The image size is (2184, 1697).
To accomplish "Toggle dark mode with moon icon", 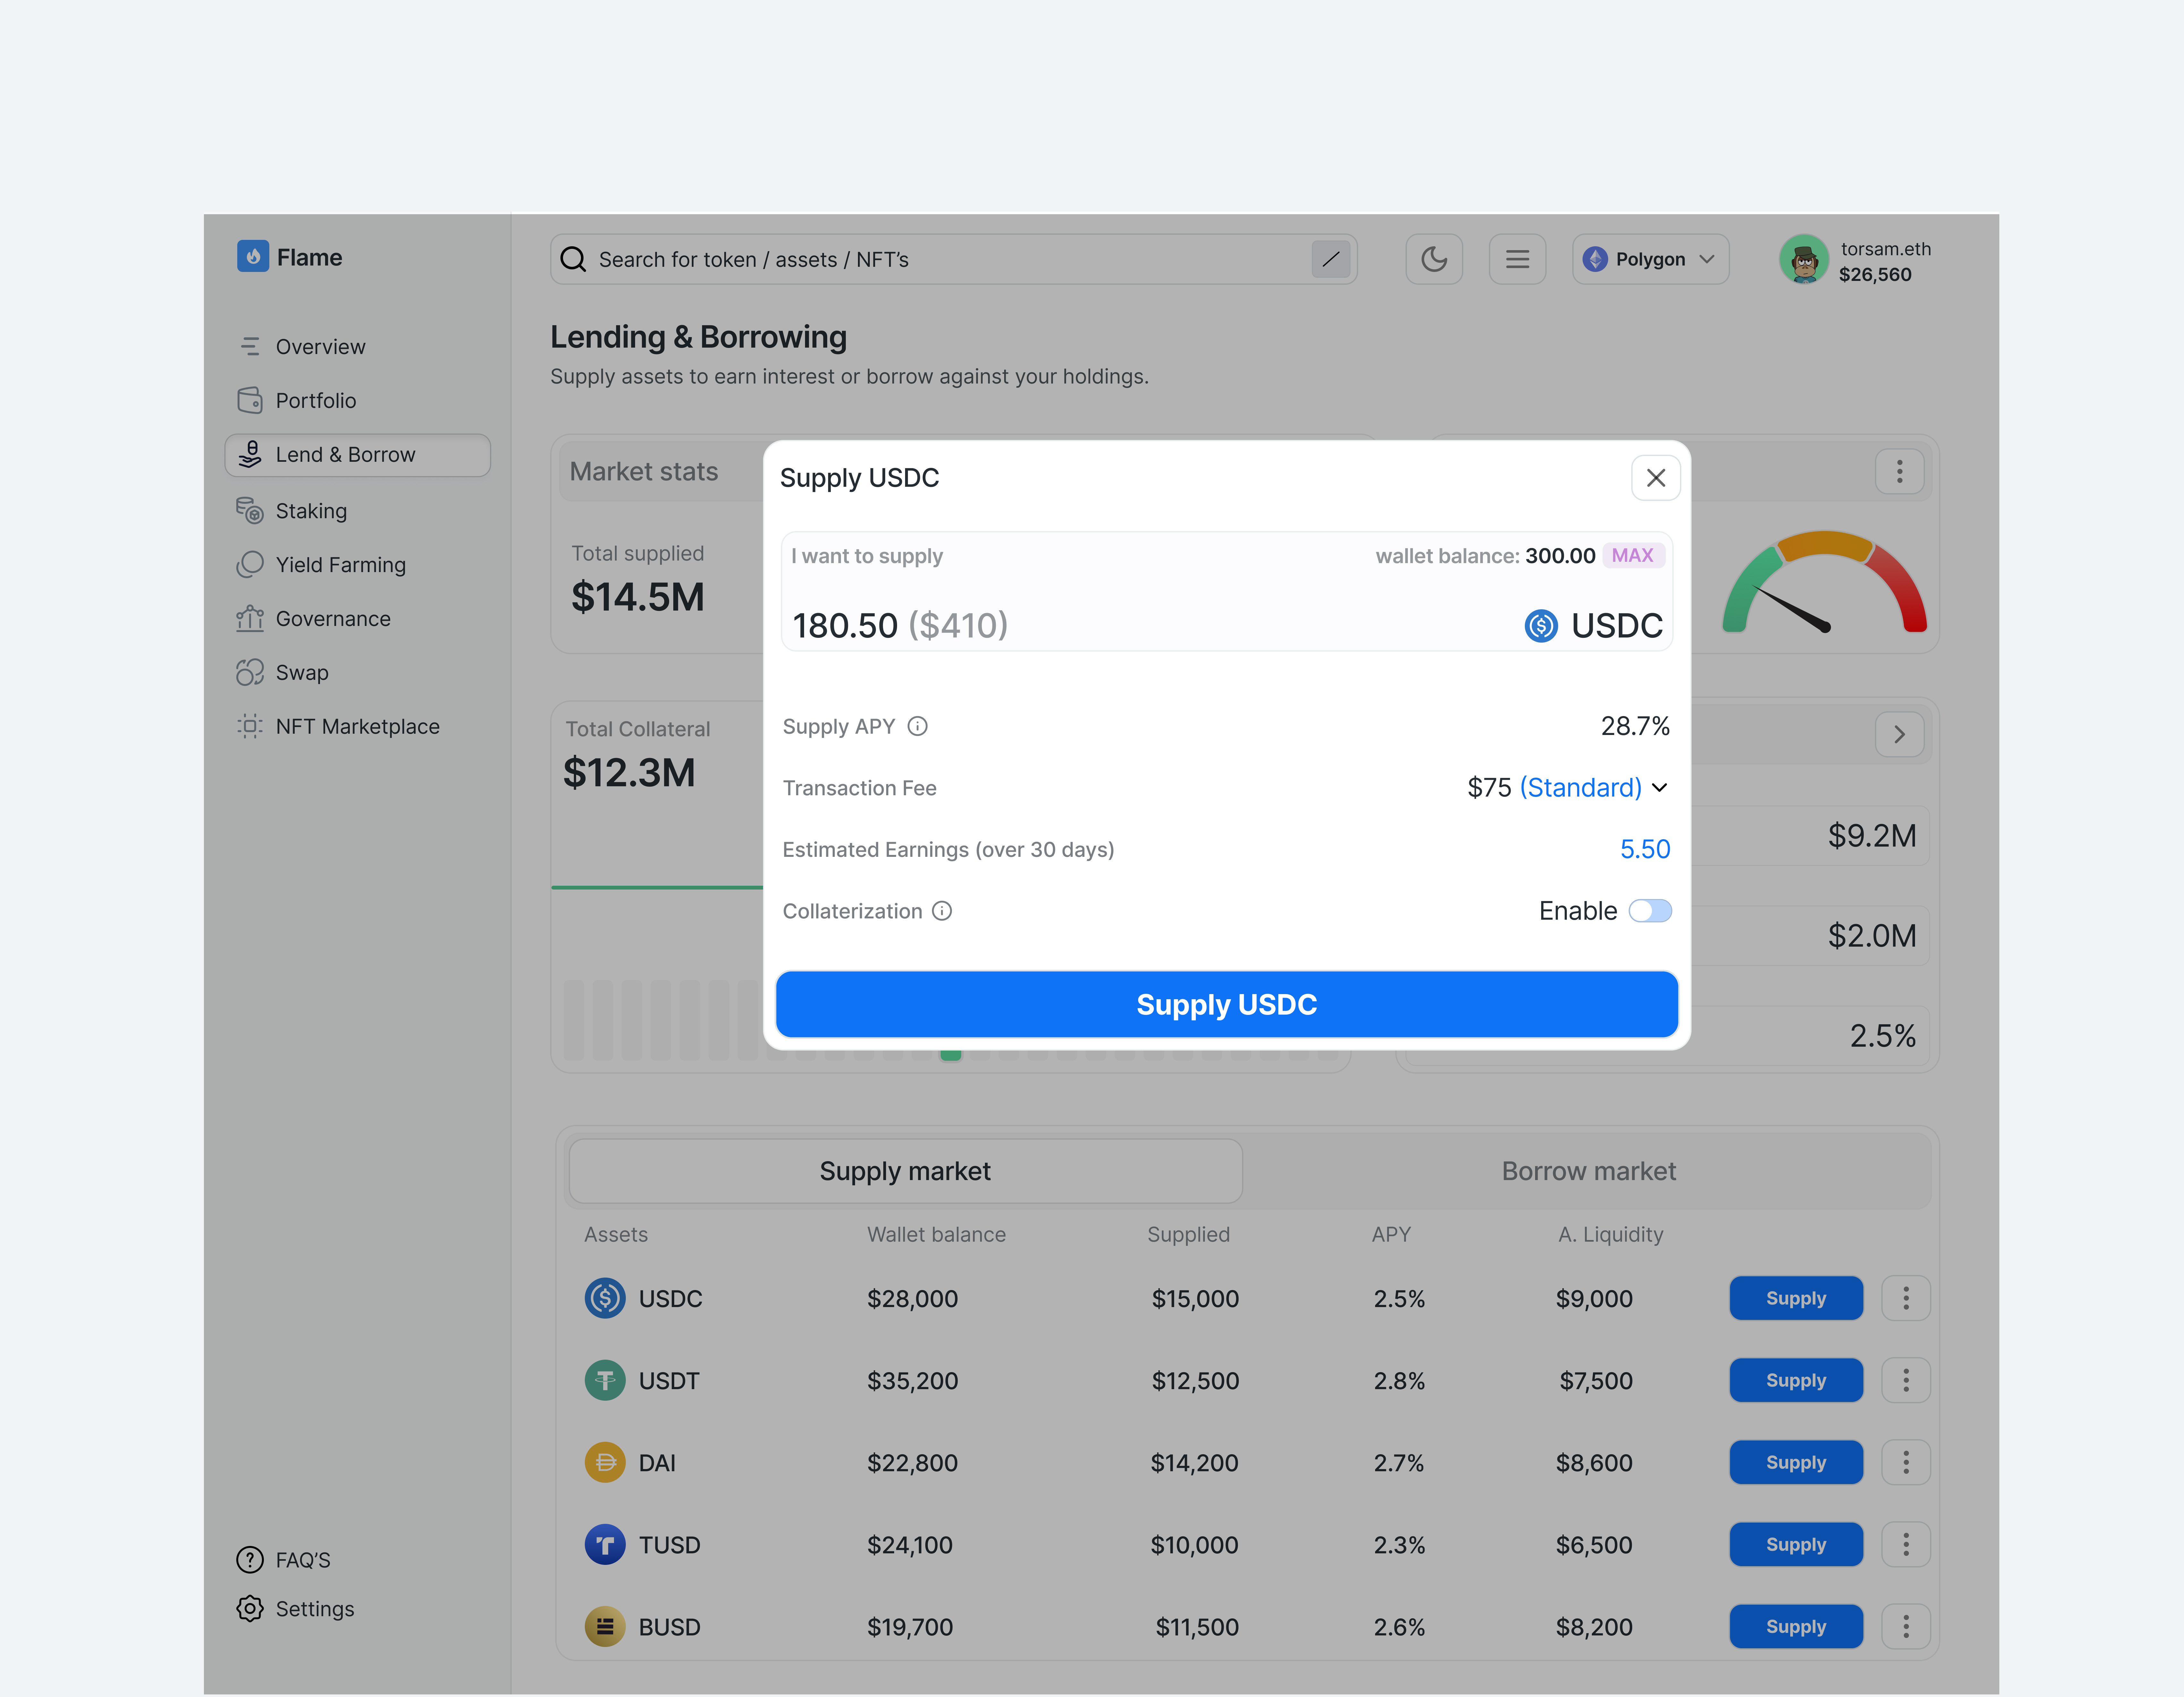I will tap(1434, 259).
